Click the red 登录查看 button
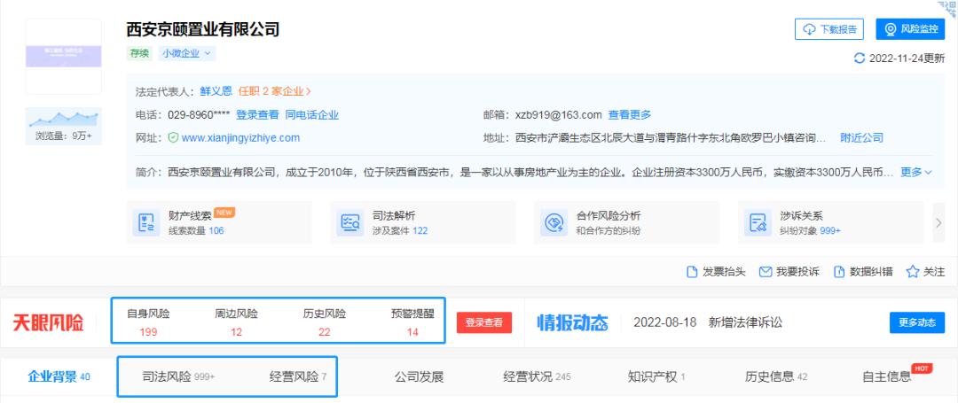Viewport: 958px width, 403px height. (x=484, y=322)
